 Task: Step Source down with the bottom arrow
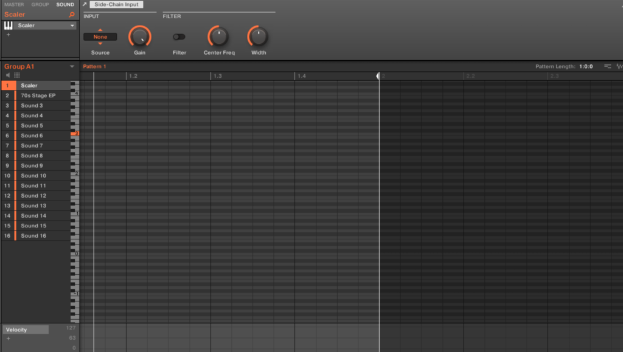pyautogui.click(x=100, y=44)
